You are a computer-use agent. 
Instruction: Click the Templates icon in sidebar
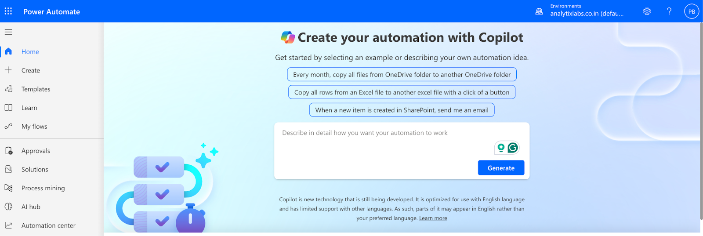(8, 89)
